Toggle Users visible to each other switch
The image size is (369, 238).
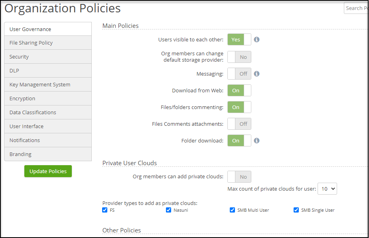click(x=239, y=40)
